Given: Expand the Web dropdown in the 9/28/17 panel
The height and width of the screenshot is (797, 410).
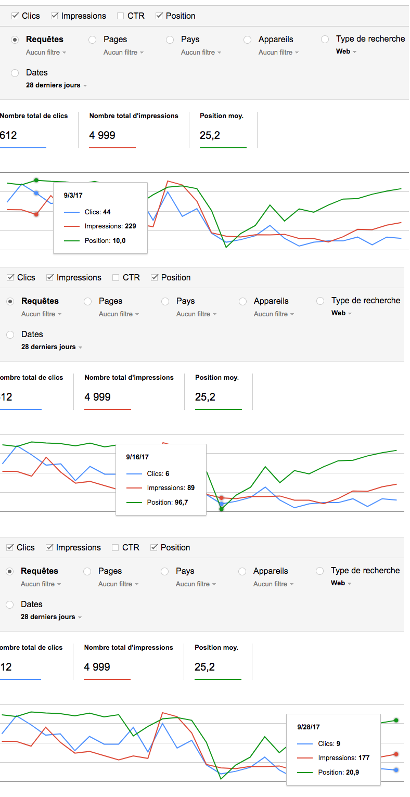Looking at the screenshot, I should click(x=341, y=583).
